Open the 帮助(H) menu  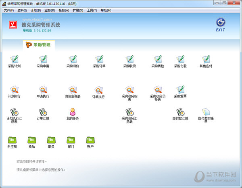pos(106,10)
